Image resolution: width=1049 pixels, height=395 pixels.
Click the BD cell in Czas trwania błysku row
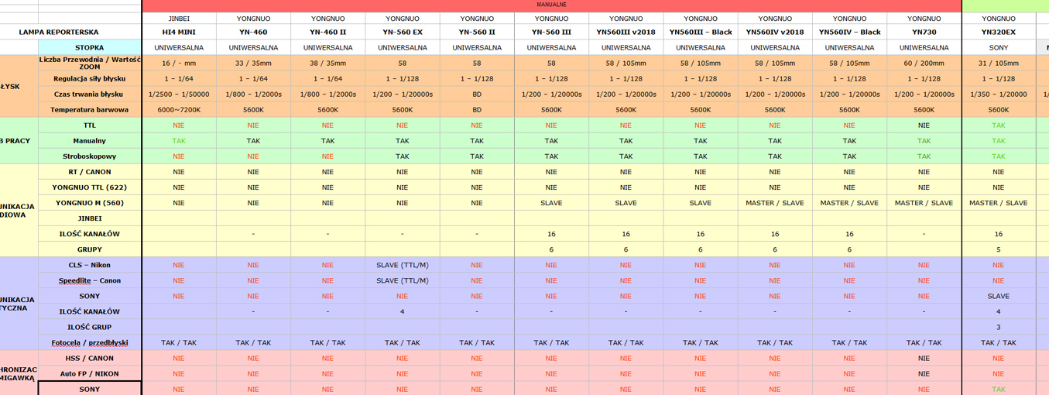(x=477, y=94)
